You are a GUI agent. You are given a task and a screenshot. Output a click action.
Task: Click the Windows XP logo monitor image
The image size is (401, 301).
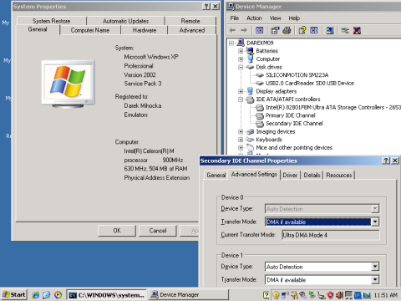coord(69,84)
